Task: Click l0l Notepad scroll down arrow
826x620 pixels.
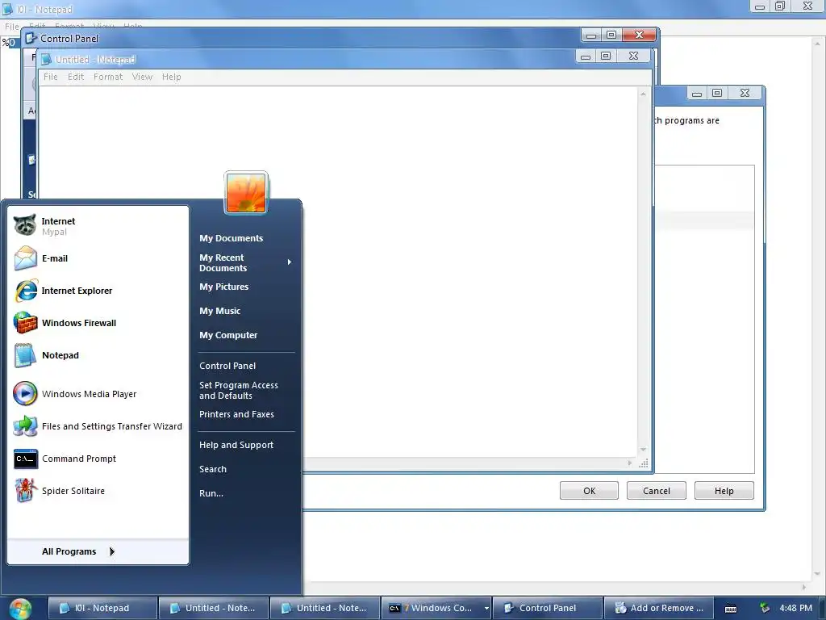Action: (818, 574)
